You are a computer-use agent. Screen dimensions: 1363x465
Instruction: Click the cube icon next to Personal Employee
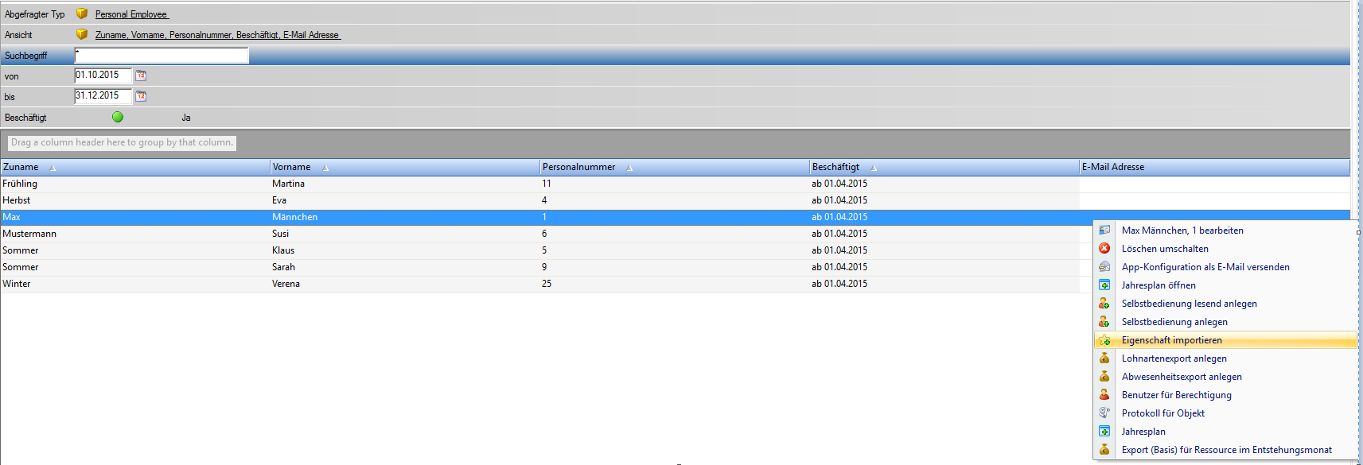pos(82,14)
